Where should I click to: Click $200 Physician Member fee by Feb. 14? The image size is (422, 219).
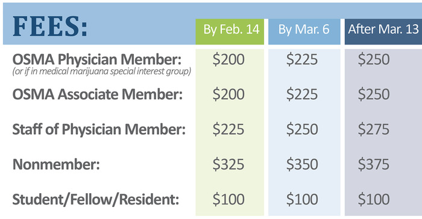coord(228,60)
